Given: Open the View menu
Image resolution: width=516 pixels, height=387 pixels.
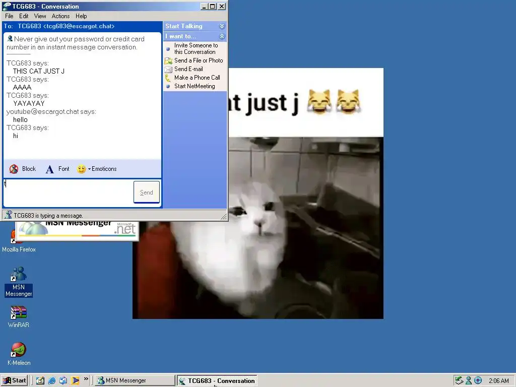Looking at the screenshot, I should [40, 16].
